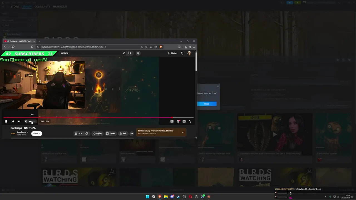Skip to next video in playlist
Viewport: 356px width, 200px height.
click(19, 121)
